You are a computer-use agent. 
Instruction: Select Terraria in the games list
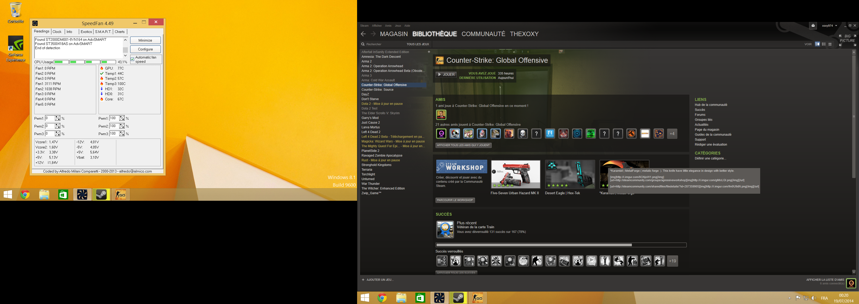coord(366,170)
